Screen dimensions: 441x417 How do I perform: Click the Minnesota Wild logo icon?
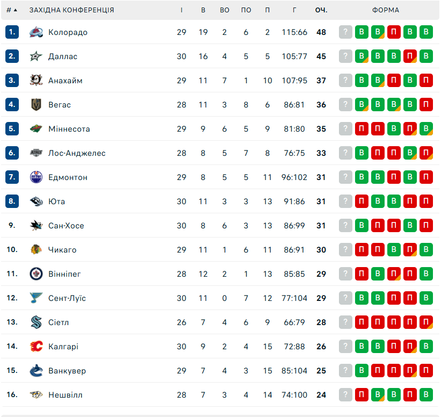coord(36,129)
